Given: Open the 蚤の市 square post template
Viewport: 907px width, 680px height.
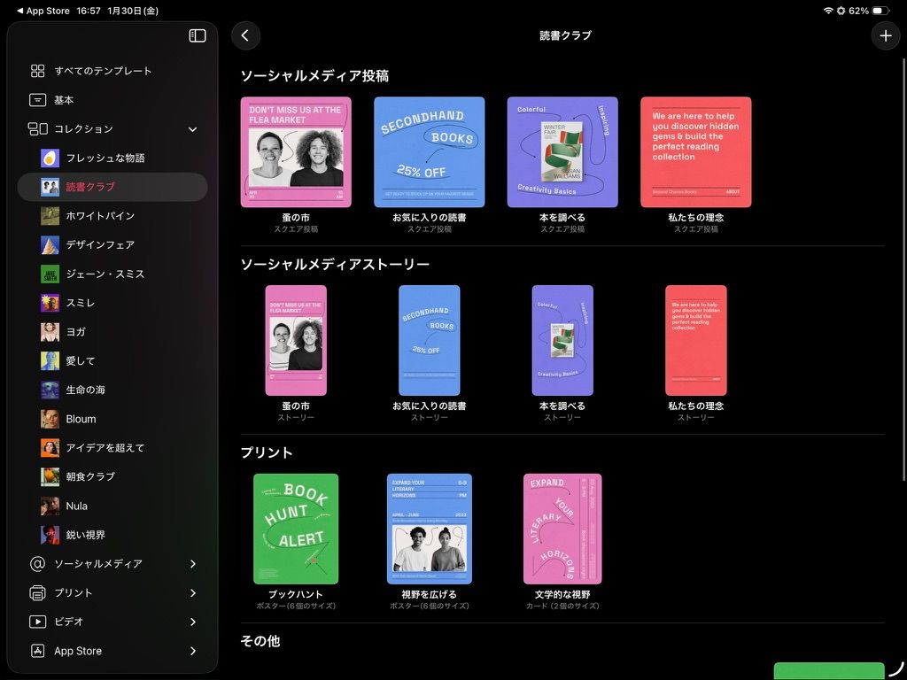Looking at the screenshot, I should tap(296, 152).
